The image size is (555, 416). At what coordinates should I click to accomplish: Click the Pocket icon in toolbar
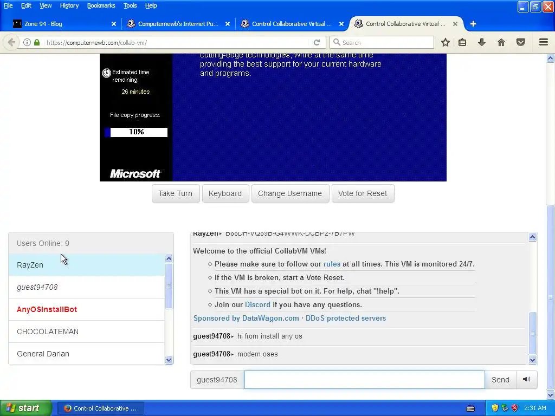(x=521, y=42)
